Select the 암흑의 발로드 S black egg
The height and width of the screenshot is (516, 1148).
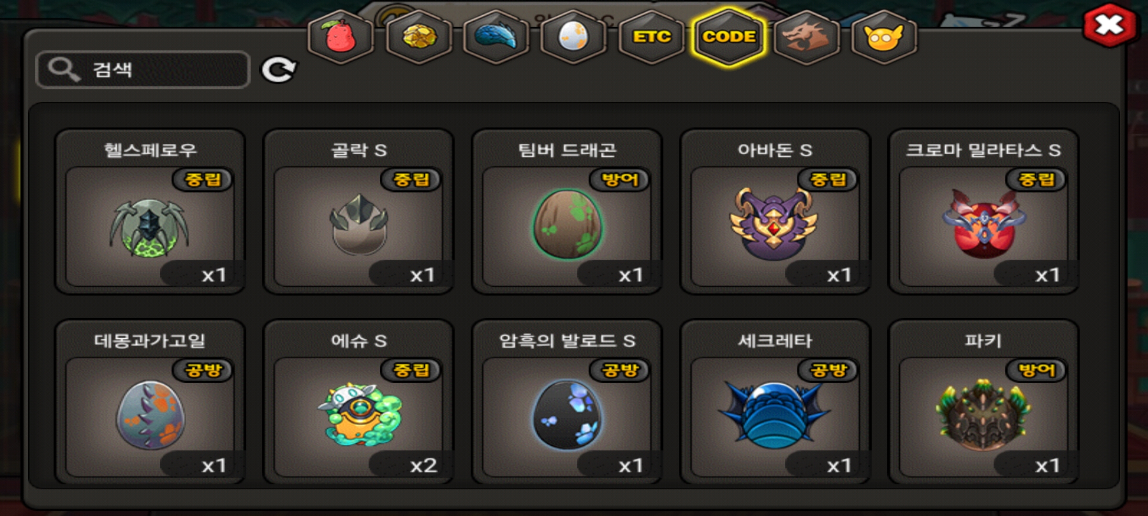(x=567, y=401)
